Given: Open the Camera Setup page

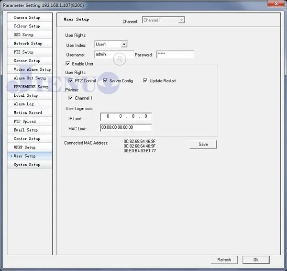Looking at the screenshot, I should point(30,17).
